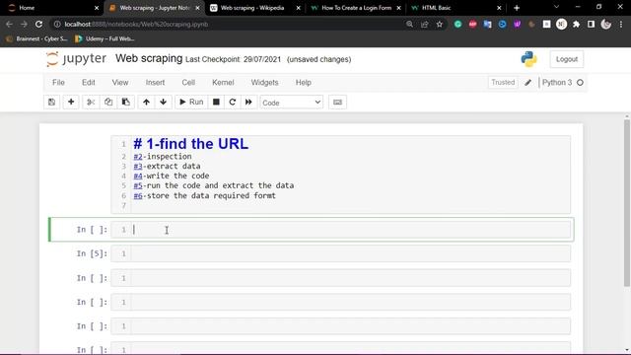This screenshot has width=631, height=355.
Task: Restart kernel and run all cells icon
Action: tap(248, 103)
